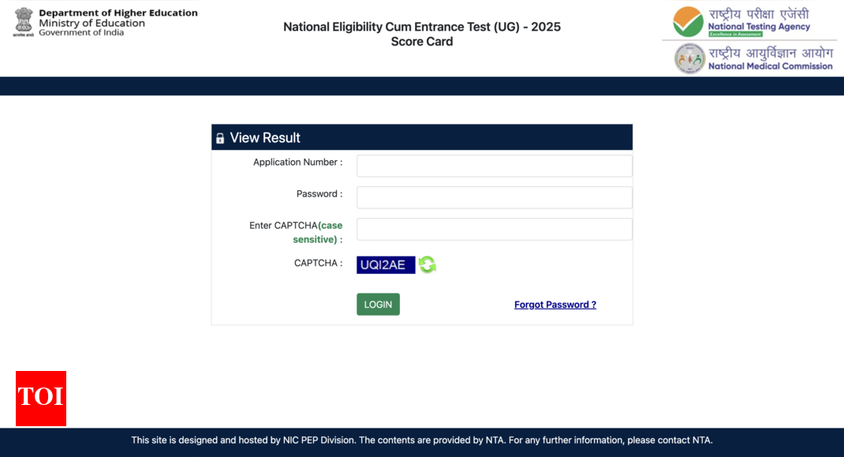Click the National Medical Commission English label

770,66
